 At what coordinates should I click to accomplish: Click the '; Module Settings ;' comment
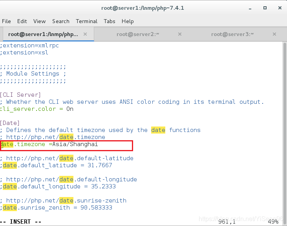(33, 74)
